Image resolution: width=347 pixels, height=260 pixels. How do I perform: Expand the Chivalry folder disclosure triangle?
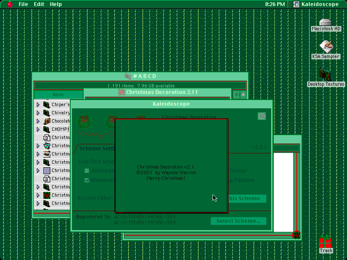[38, 113]
